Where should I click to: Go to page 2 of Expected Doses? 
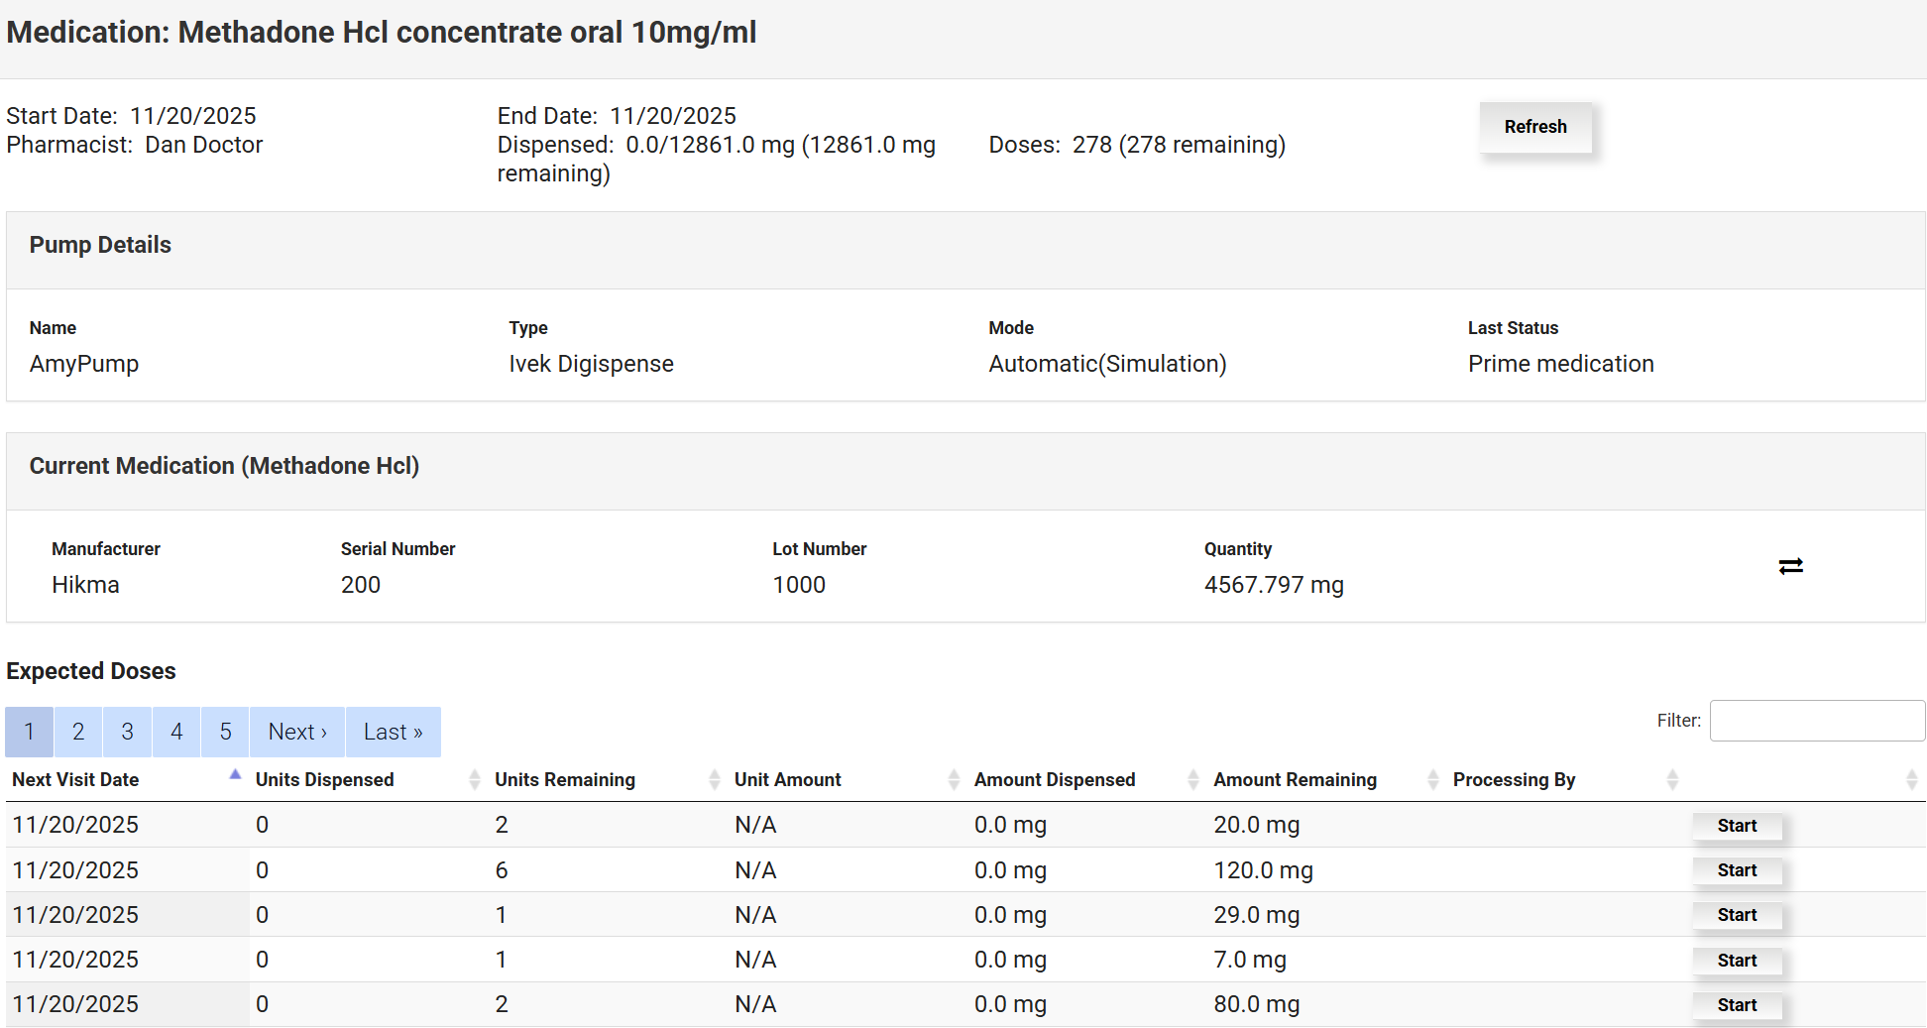click(x=78, y=732)
